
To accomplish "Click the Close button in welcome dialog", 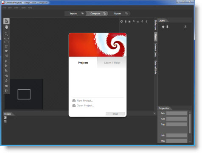I will click(x=115, y=114).
